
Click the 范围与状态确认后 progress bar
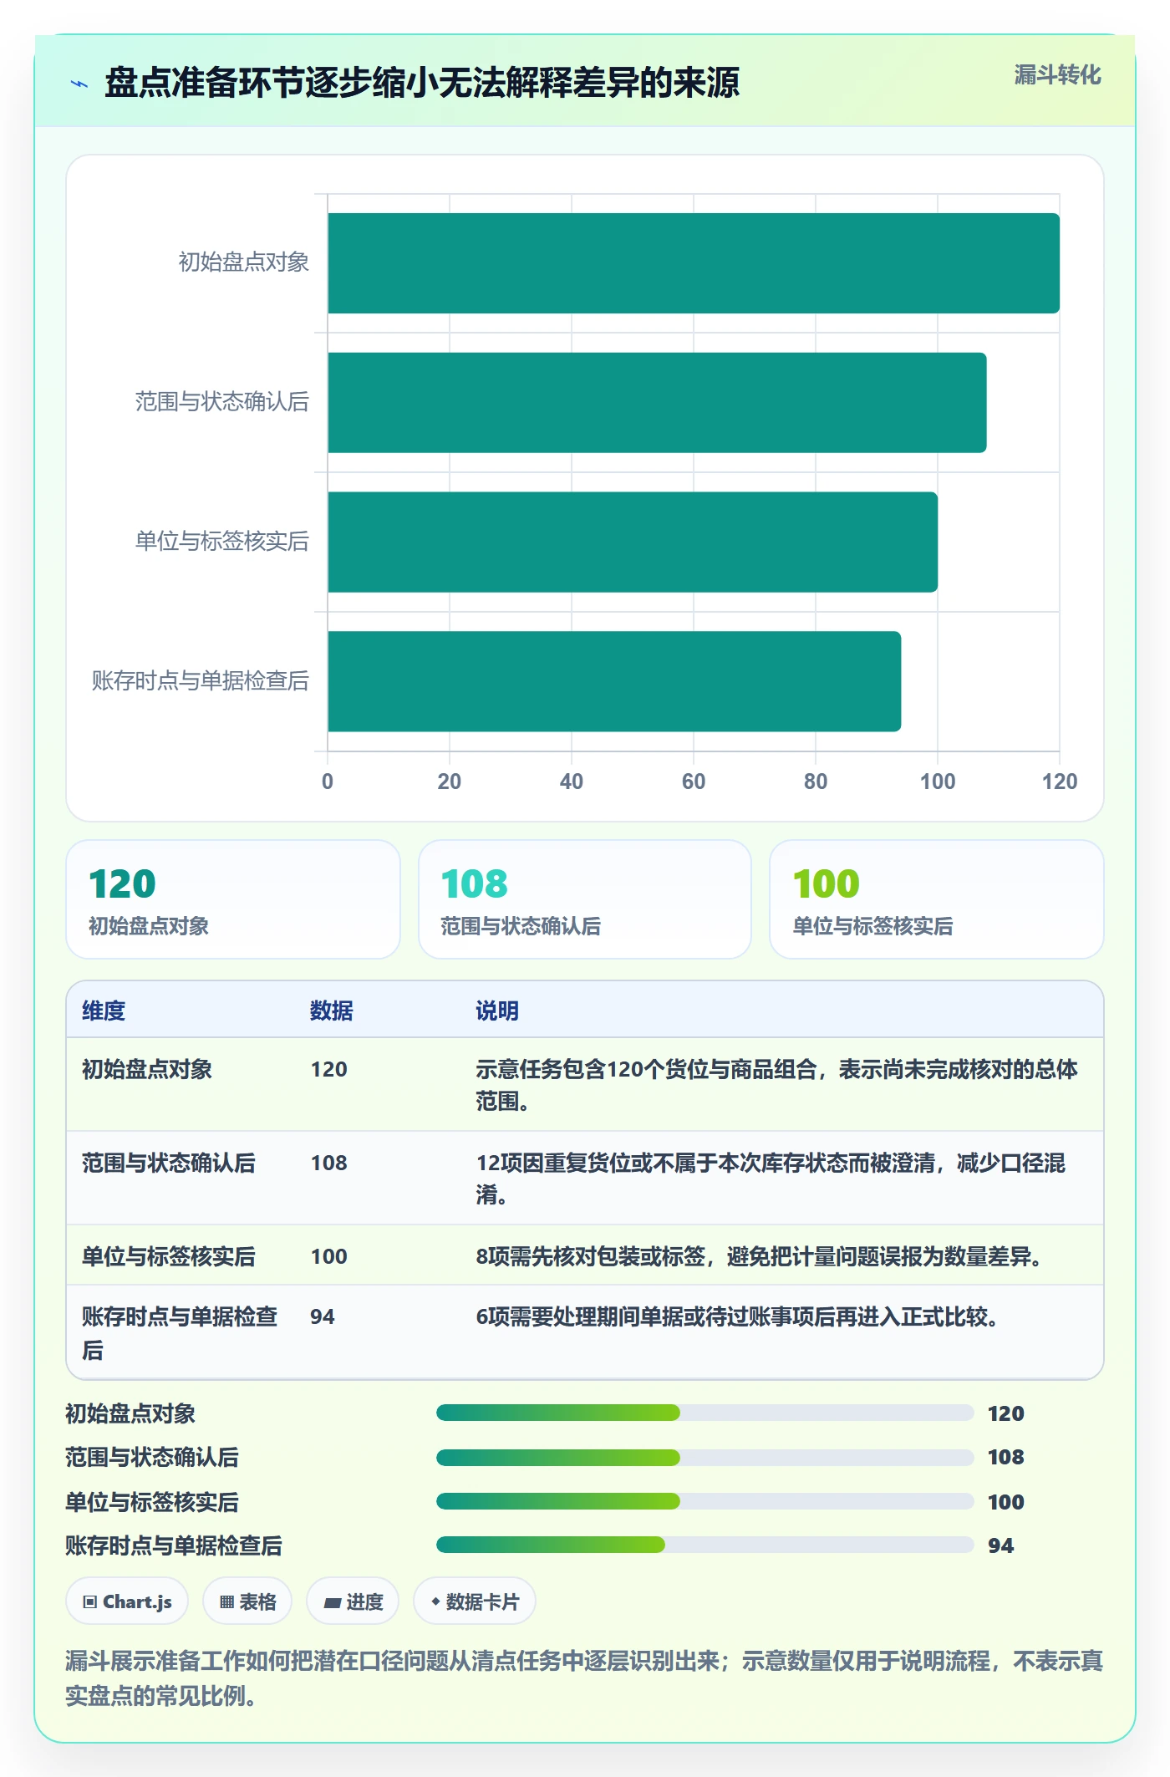705,1458
